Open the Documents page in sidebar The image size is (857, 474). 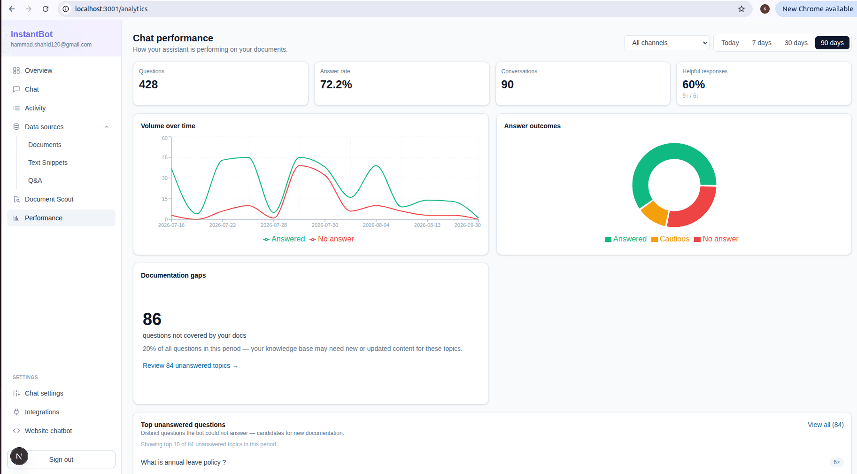45,145
